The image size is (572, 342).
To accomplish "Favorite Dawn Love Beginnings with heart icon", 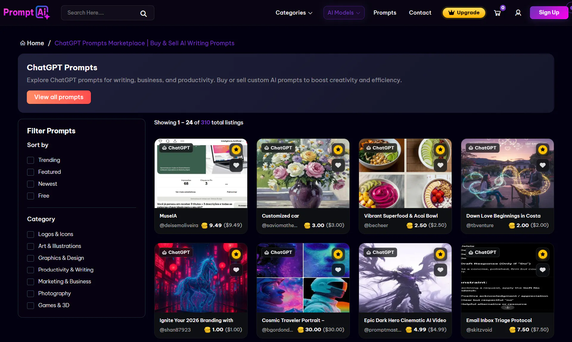I will 543,165.
